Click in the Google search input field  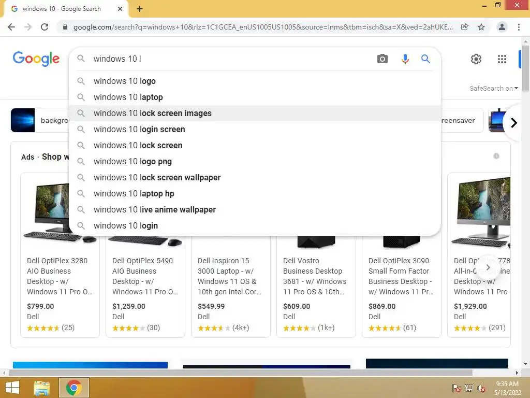pyautogui.click(x=231, y=59)
